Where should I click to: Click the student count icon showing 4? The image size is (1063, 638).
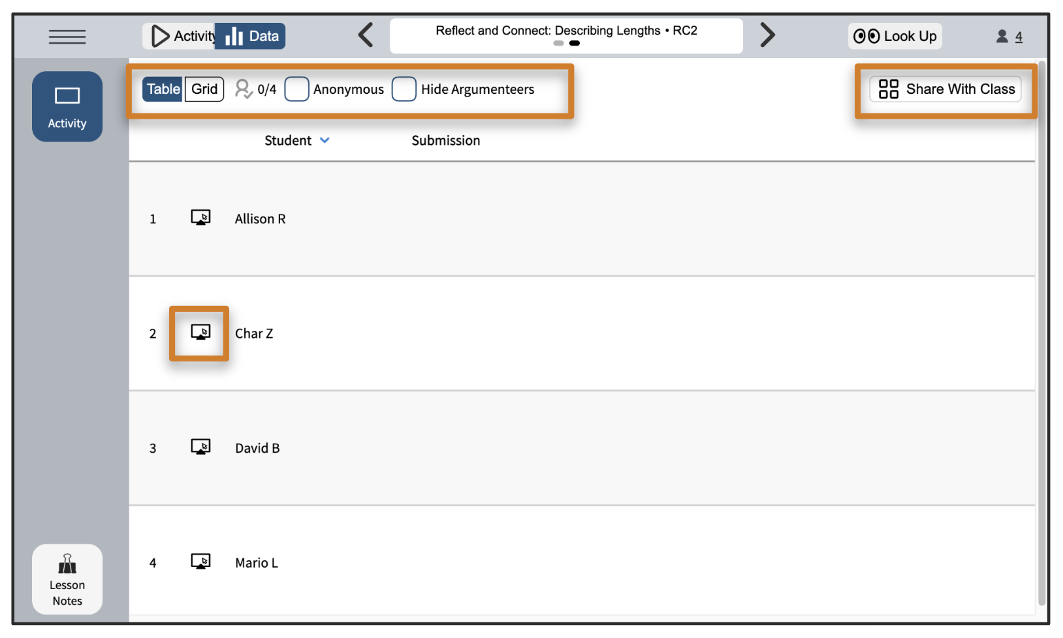coord(1009,37)
